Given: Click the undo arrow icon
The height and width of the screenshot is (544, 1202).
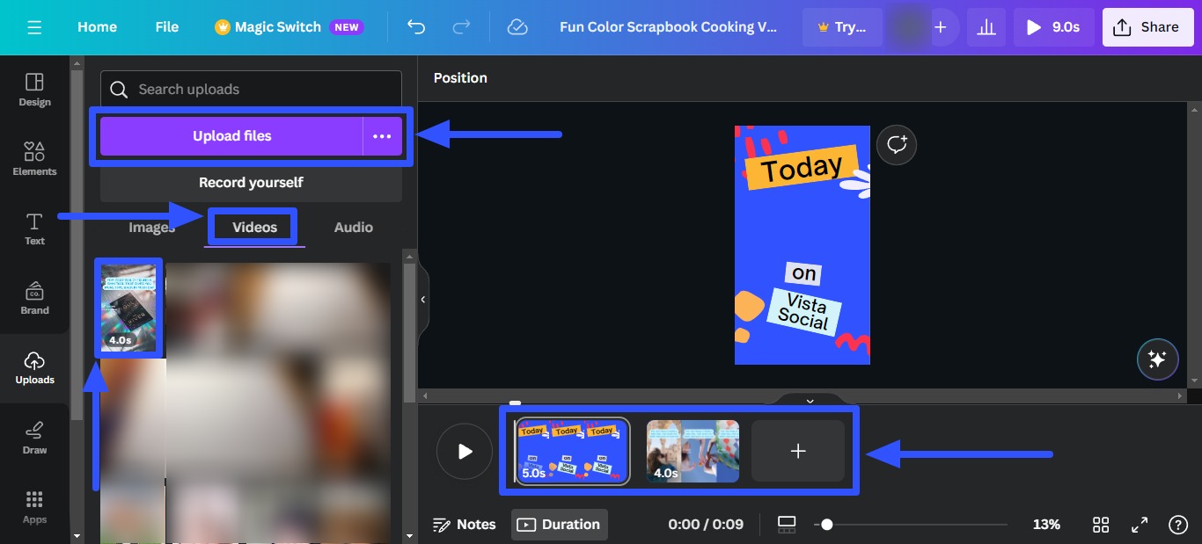Looking at the screenshot, I should click(416, 27).
